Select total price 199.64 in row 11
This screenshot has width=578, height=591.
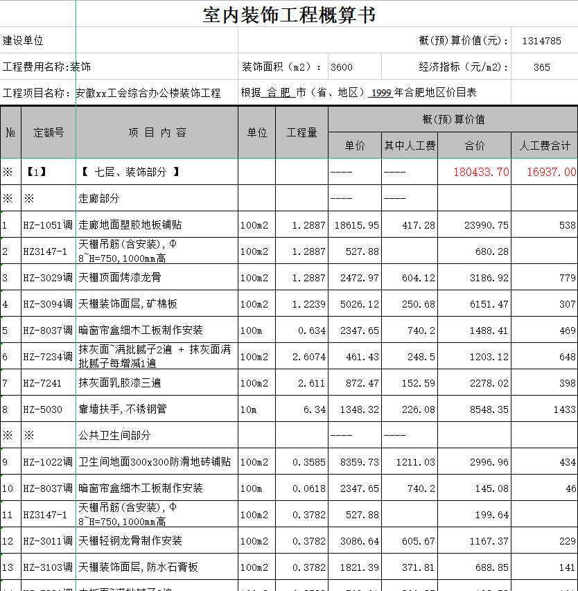click(x=492, y=515)
